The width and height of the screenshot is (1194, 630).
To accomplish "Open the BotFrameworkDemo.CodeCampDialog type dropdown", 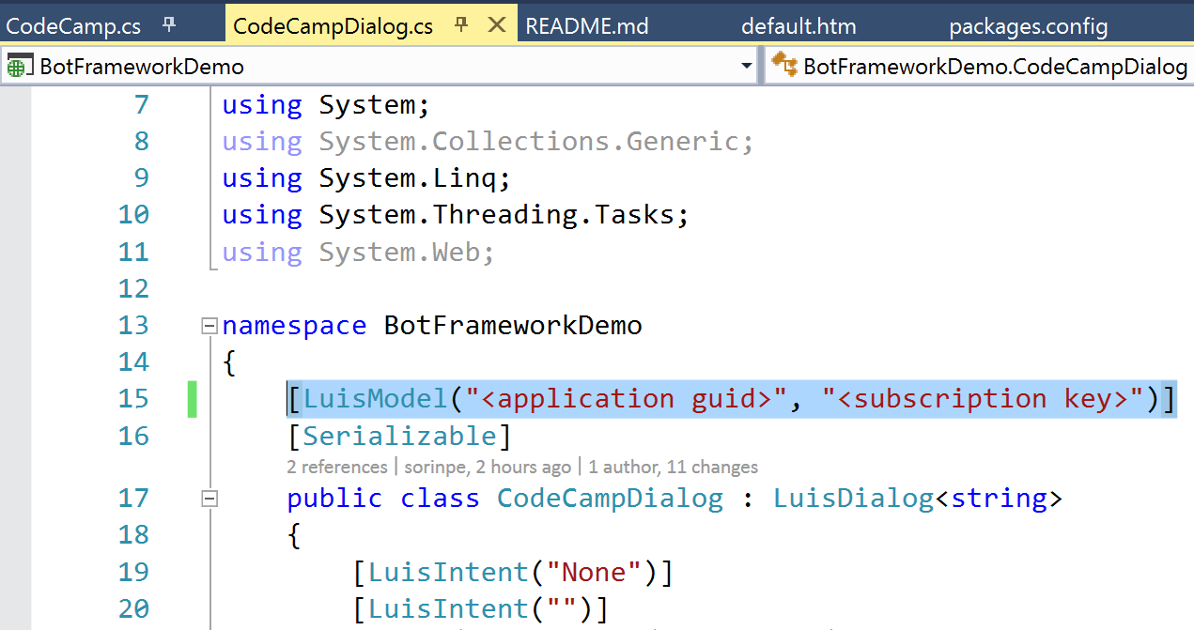I will point(979,66).
